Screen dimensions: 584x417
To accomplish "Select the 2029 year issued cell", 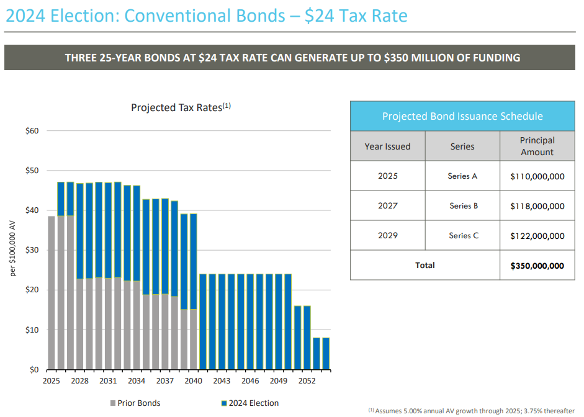I will 387,235.
